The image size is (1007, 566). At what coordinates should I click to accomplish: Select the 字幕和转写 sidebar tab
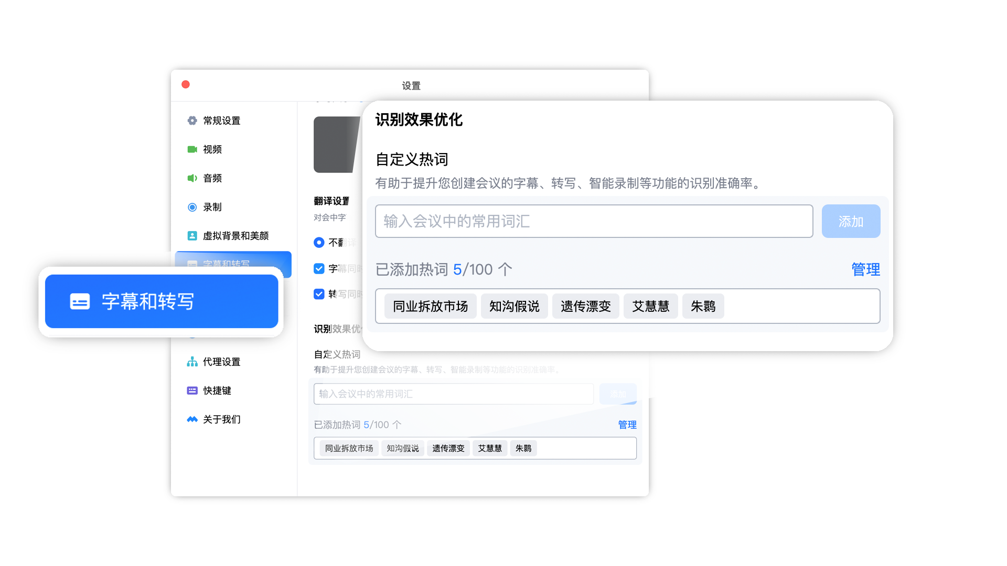pyautogui.click(x=233, y=259)
